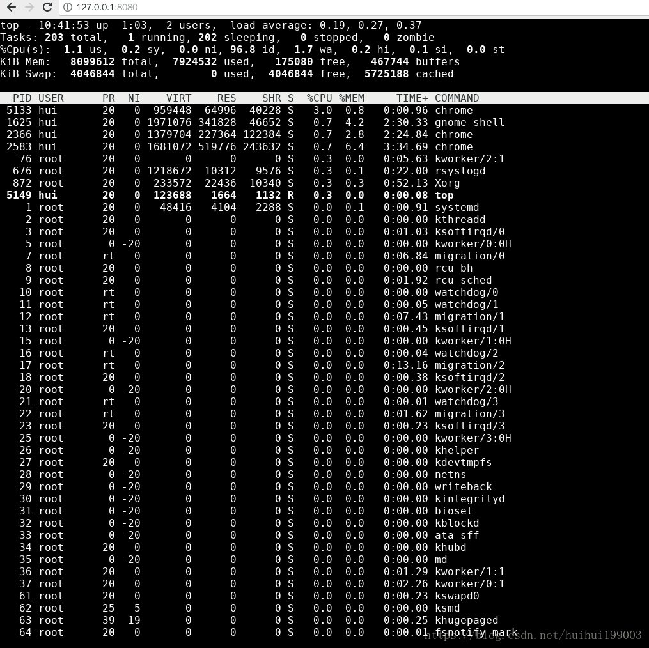Viewport: 649px width, 648px height.
Task: Click the md process name
Action: pos(441,559)
